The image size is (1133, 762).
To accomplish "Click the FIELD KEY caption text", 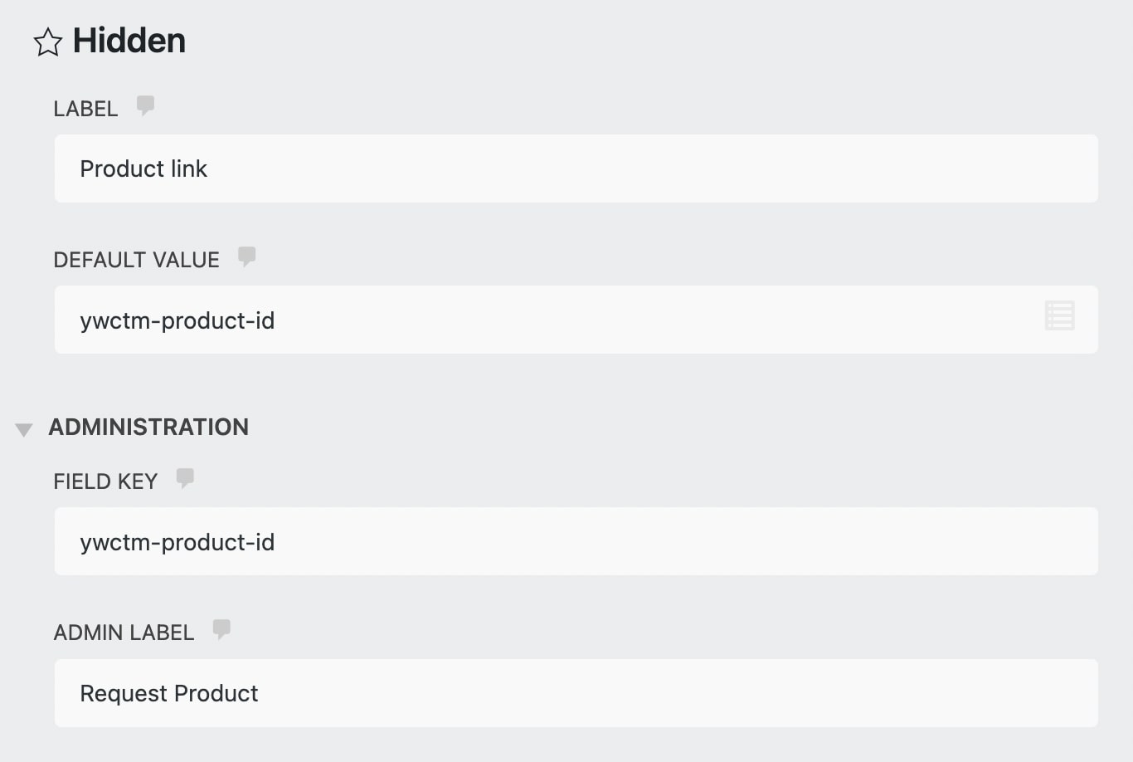I will pos(105,481).
